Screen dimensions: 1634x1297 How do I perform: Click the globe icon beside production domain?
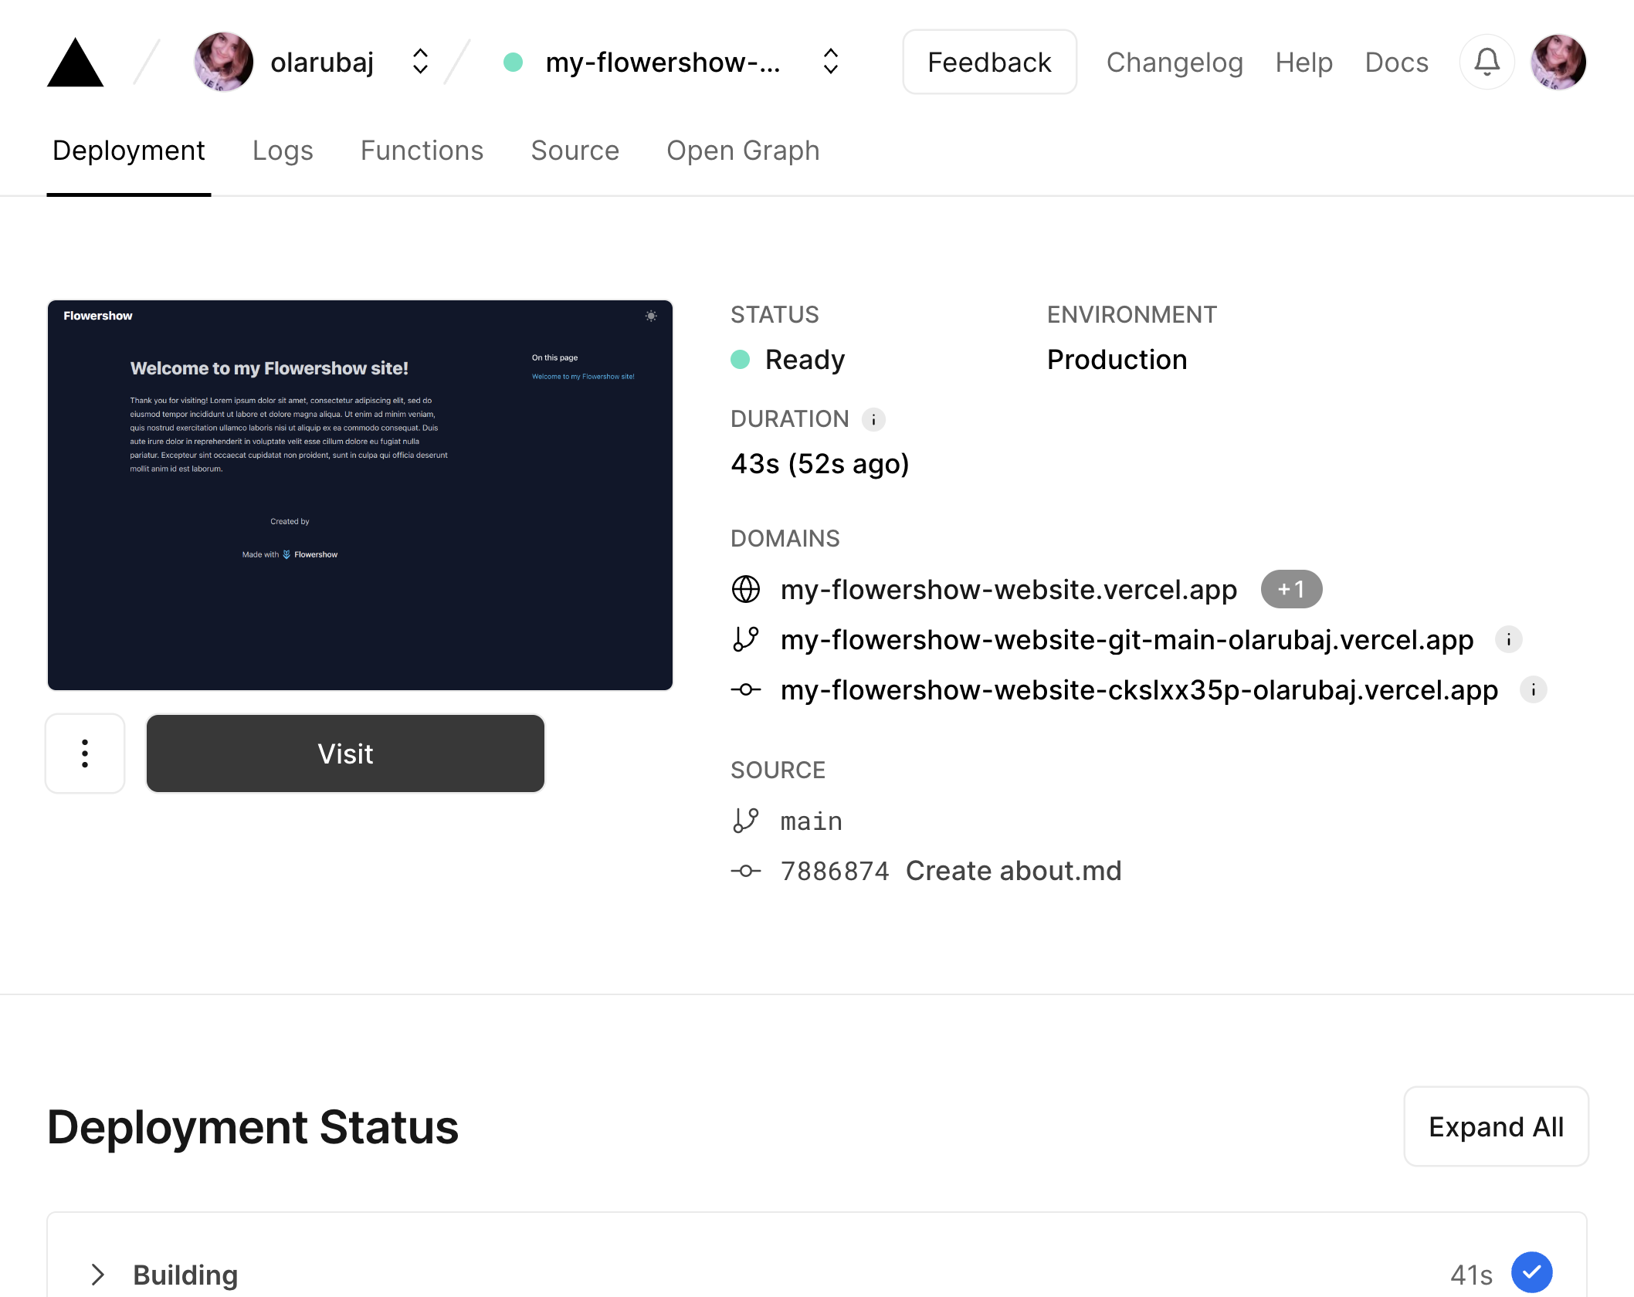pyautogui.click(x=745, y=589)
